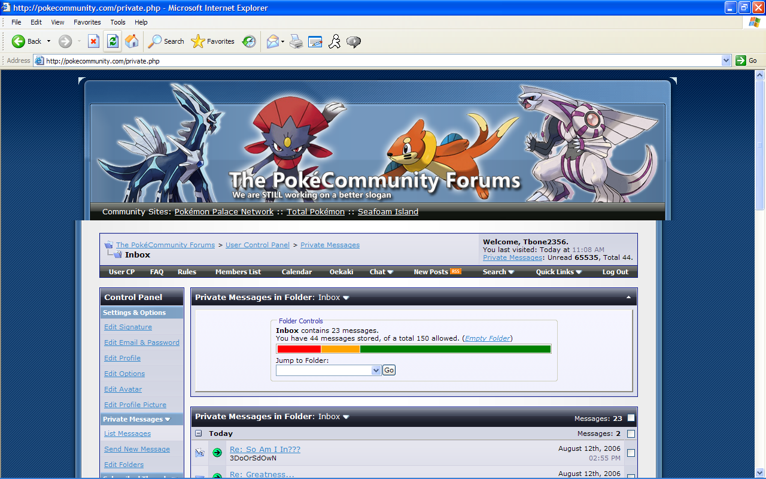Image resolution: width=766 pixels, height=479 pixels.
Task: Click the green Go arrow button
Action: pyautogui.click(x=741, y=60)
